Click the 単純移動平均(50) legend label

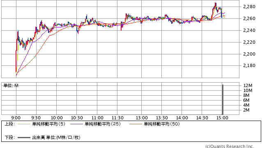162,124
